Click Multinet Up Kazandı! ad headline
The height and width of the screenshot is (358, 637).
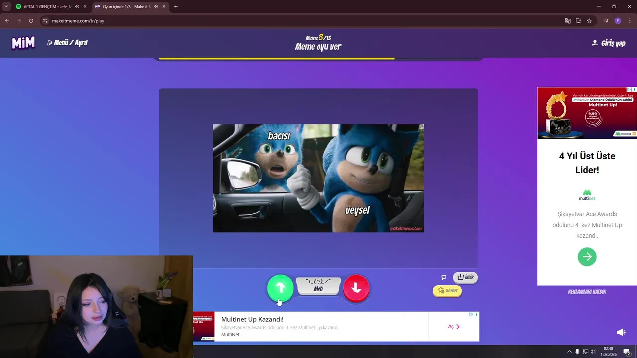point(252,319)
